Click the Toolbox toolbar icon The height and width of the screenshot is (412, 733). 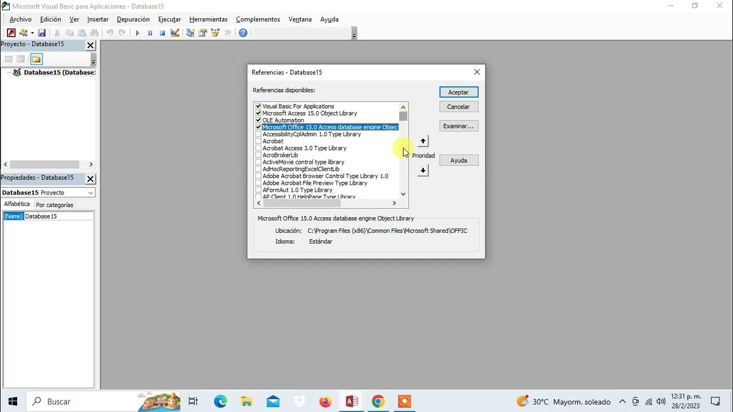pyautogui.click(x=228, y=33)
